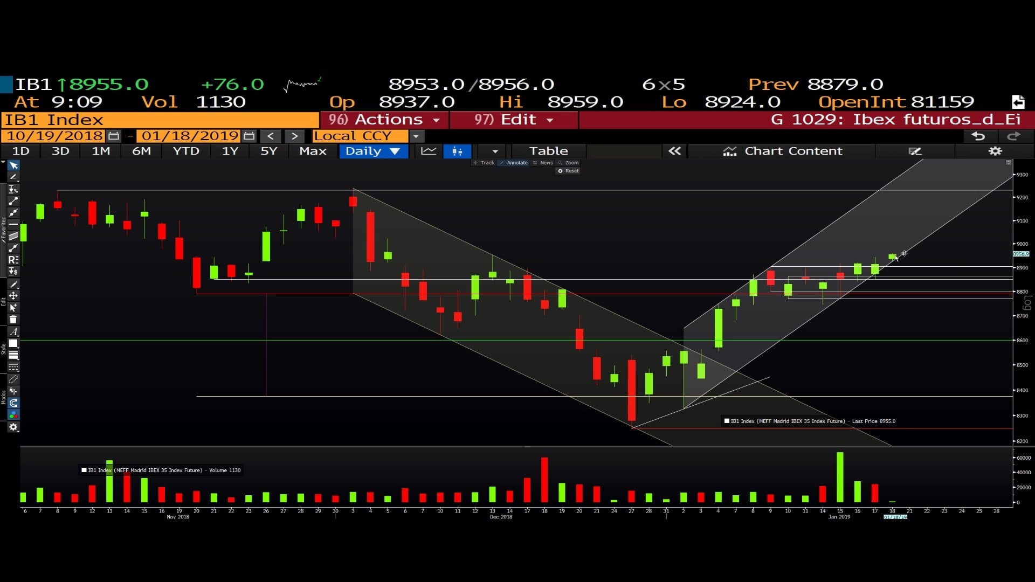Switch to line chart type icon

[x=429, y=151]
